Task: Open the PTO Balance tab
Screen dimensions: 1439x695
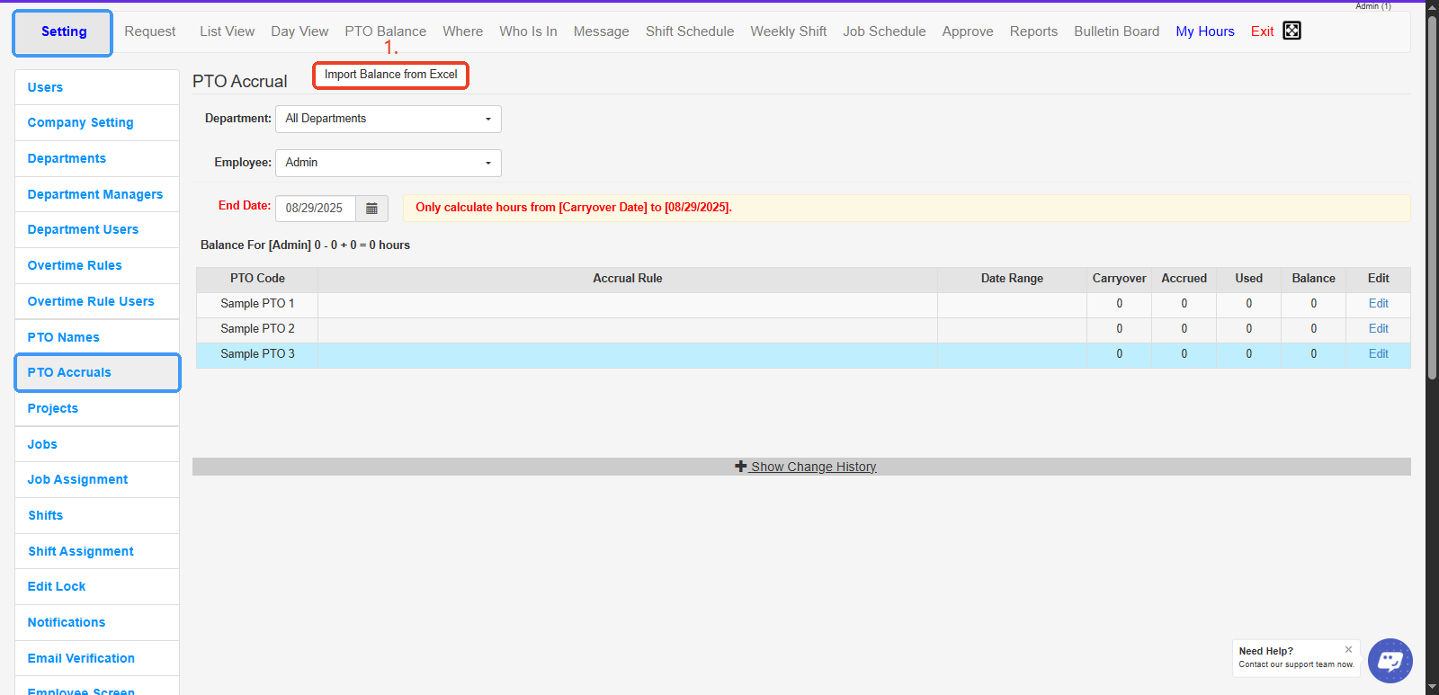Action: tap(385, 31)
